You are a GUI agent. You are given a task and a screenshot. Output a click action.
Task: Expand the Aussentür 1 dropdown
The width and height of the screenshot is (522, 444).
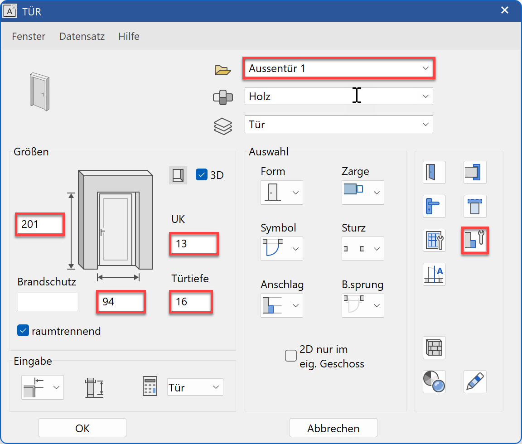339,68
